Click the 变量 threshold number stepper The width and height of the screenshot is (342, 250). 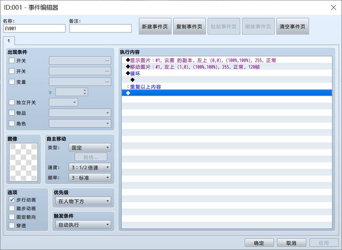pos(72,92)
